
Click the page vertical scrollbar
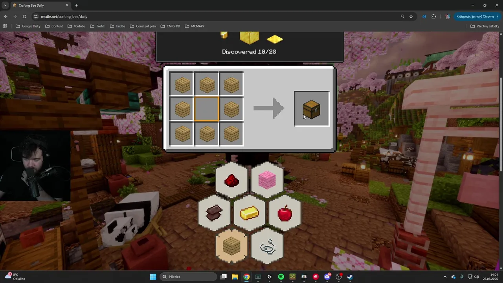pos(501,124)
